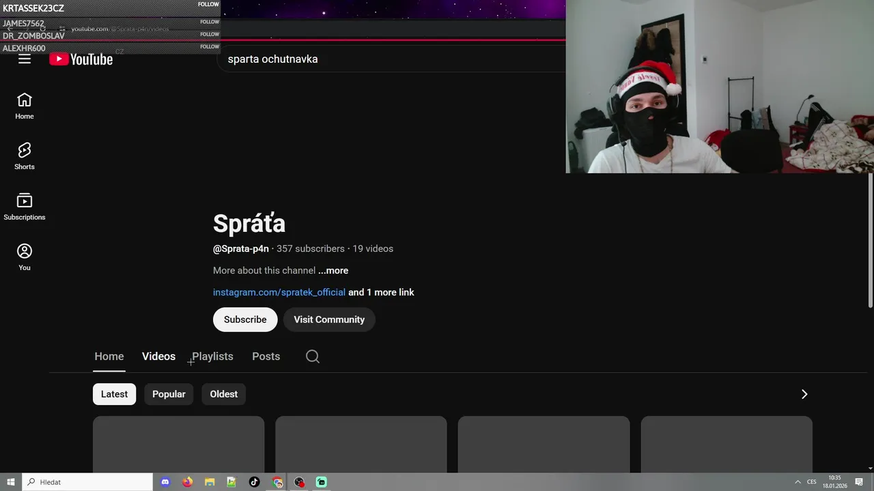Open the instagram.com/spratek_official link
Viewport: 874px width, 491px height.
[279, 293]
